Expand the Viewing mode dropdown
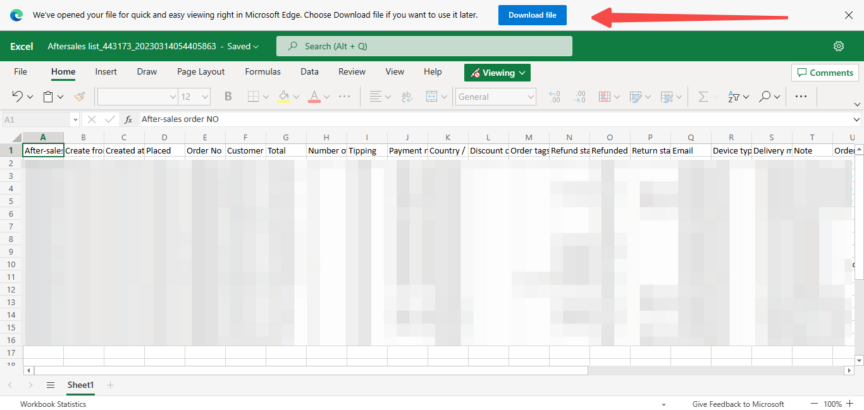This screenshot has height=410, width=864. coord(522,73)
